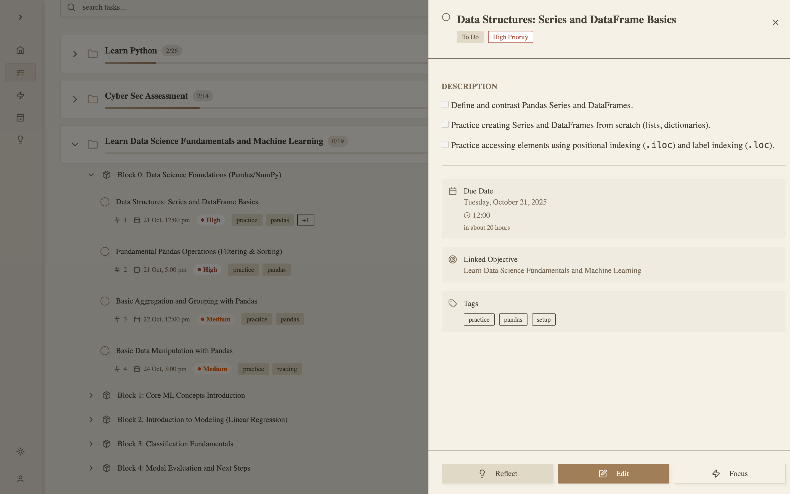Click the Linked Objective target icon
Viewport: 790px width, 494px height.
pyautogui.click(x=452, y=259)
